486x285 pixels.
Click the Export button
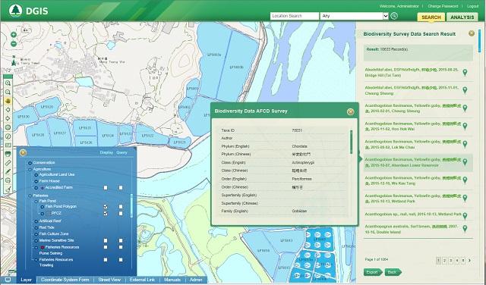click(x=373, y=272)
